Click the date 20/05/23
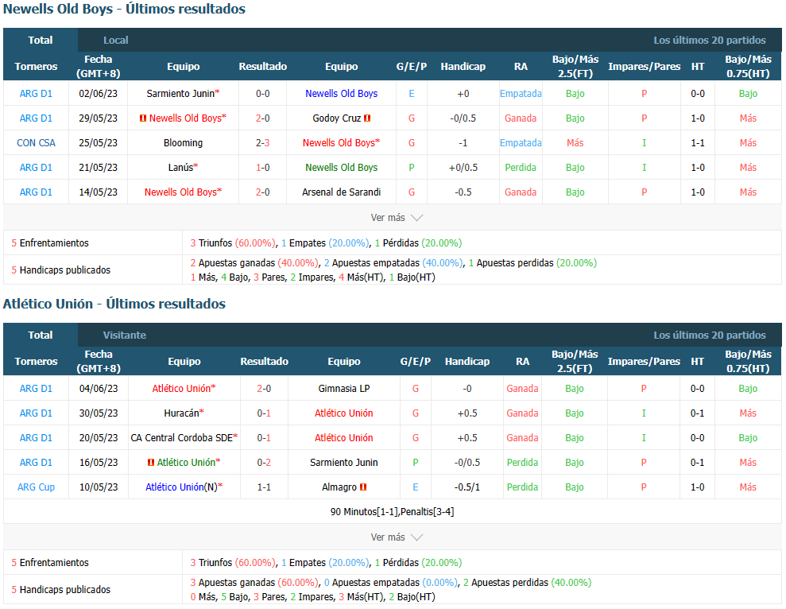 tap(99, 438)
